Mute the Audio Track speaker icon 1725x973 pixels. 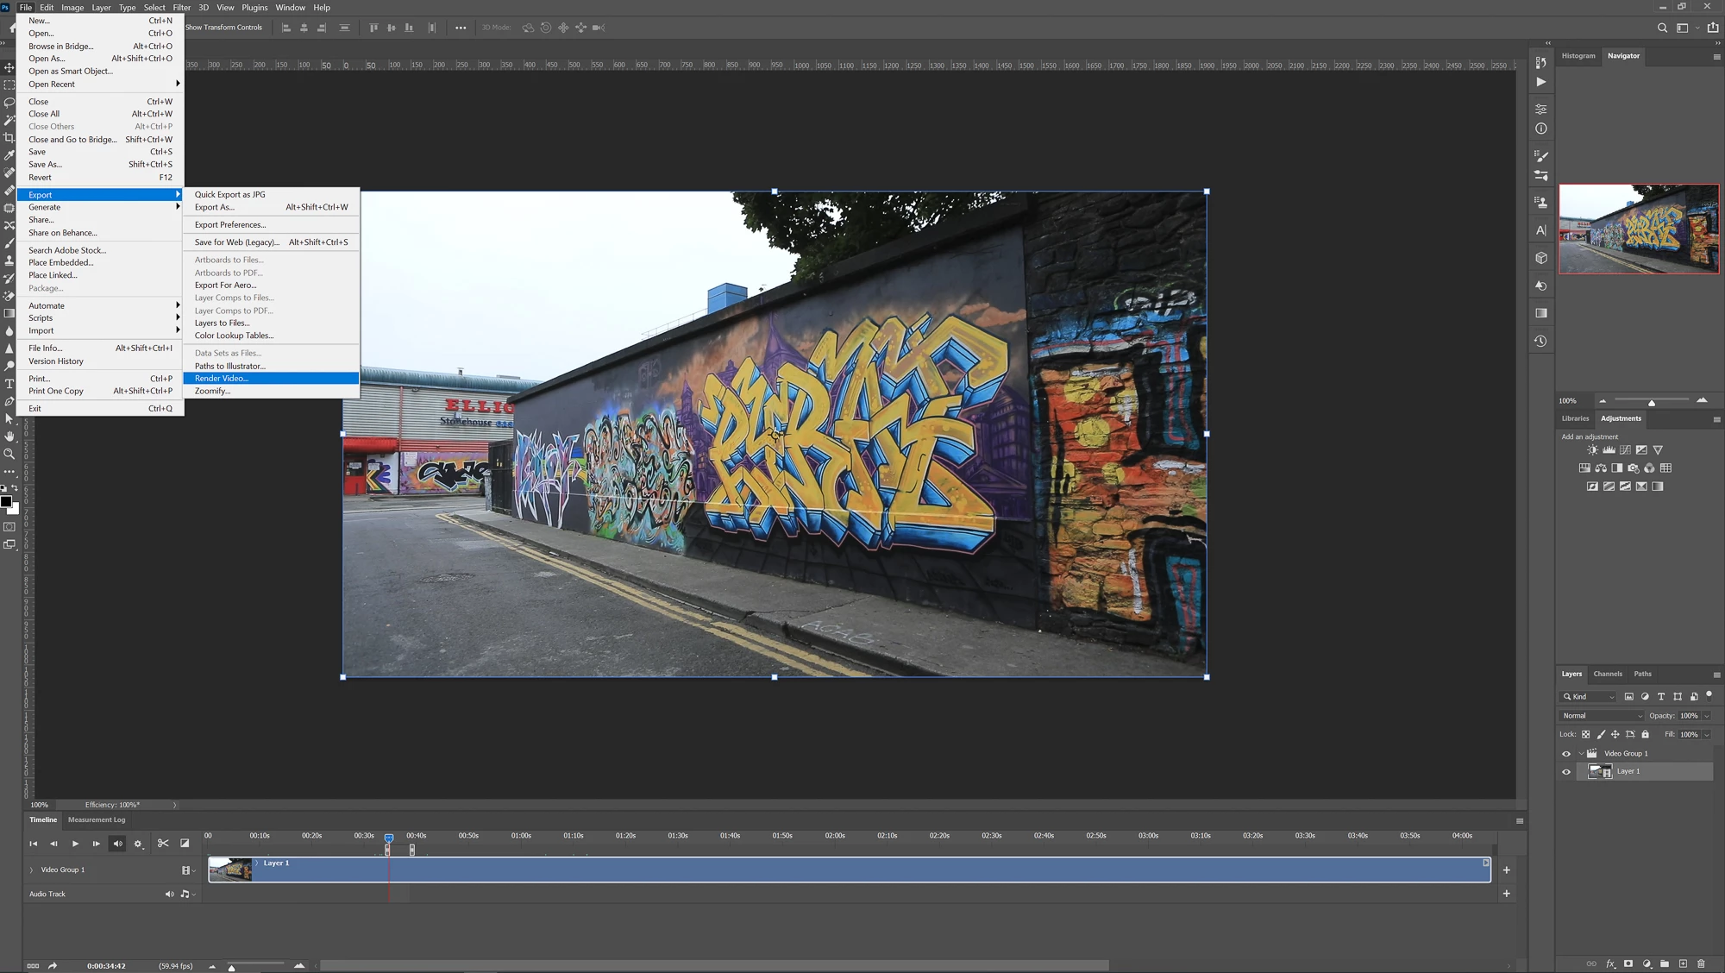tap(169, 895)
